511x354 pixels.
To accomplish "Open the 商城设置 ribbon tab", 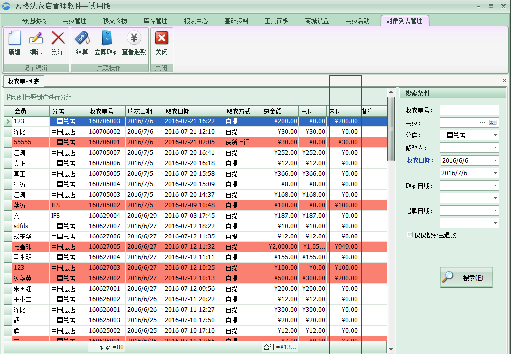I will click(317, 21).
